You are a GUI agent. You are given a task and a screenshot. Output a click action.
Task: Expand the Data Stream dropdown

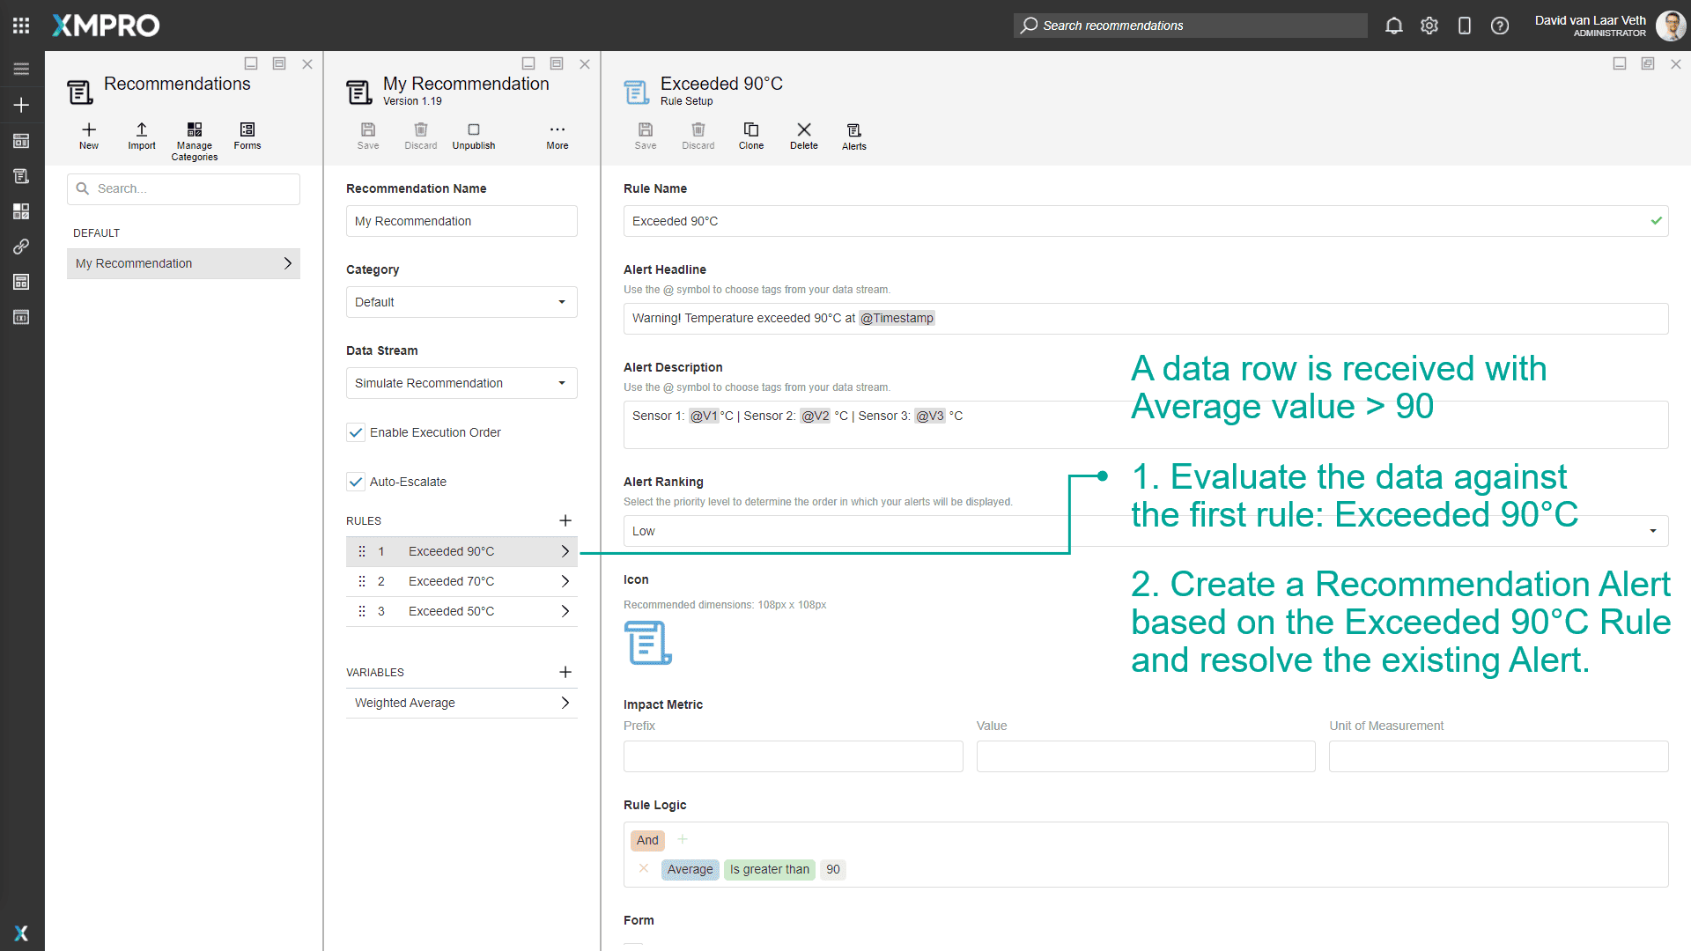[x=462, y=383]
